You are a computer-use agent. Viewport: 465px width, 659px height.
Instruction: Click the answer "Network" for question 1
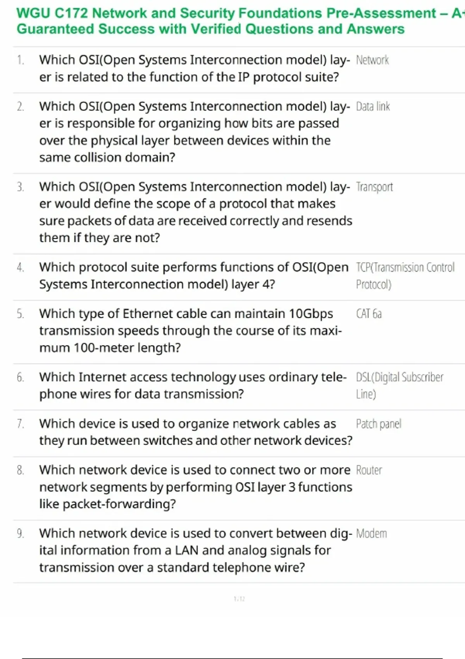372,60
